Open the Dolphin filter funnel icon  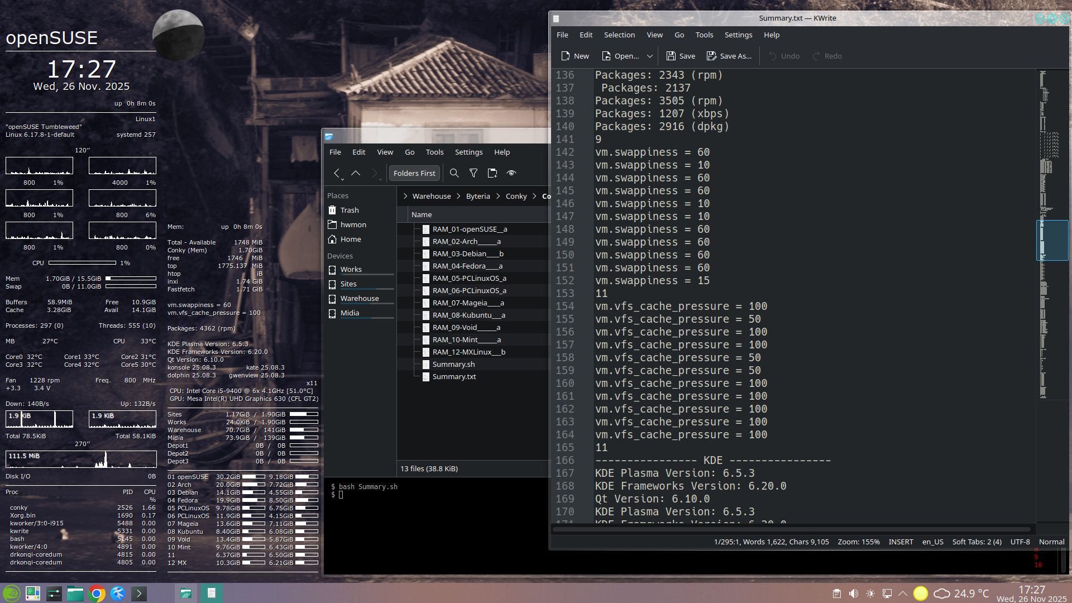pyautogui.click(x=473, y=173)
